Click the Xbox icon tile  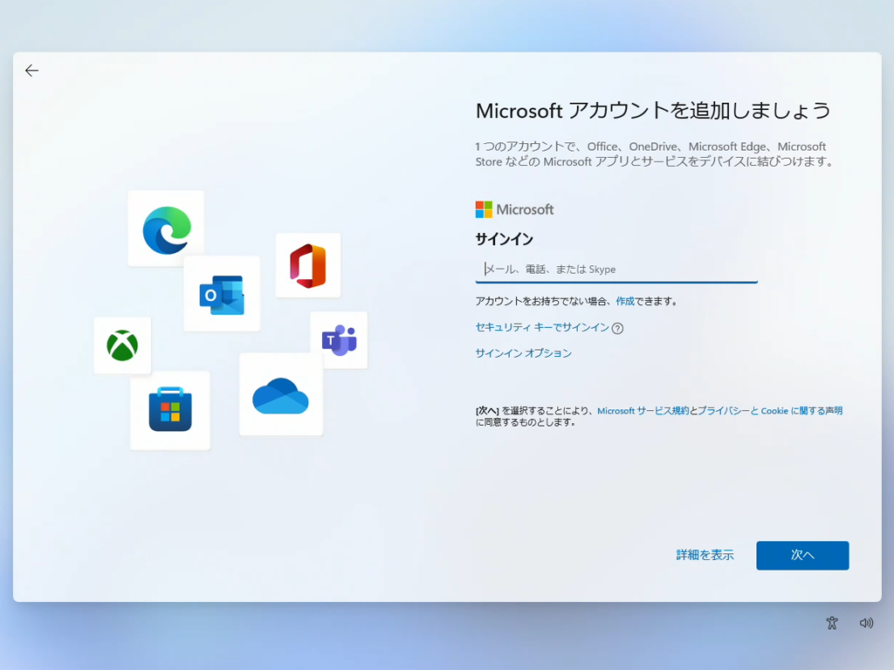coord(122,345)
